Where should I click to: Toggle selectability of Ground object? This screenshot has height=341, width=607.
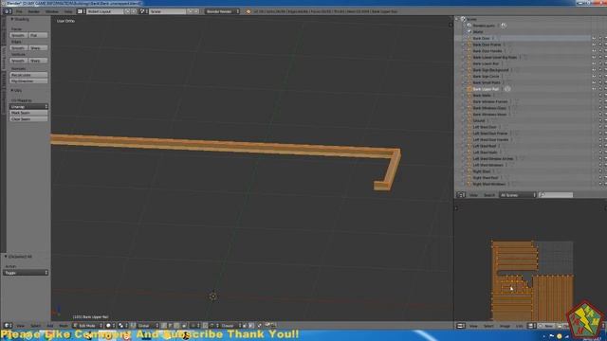[600, 120]
